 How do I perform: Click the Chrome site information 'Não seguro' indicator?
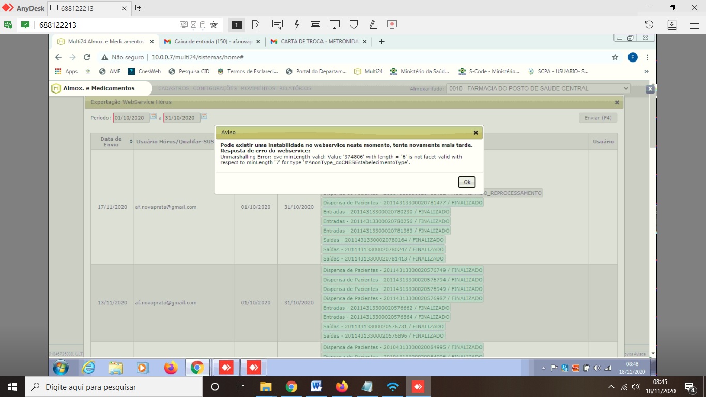(128, 57)
